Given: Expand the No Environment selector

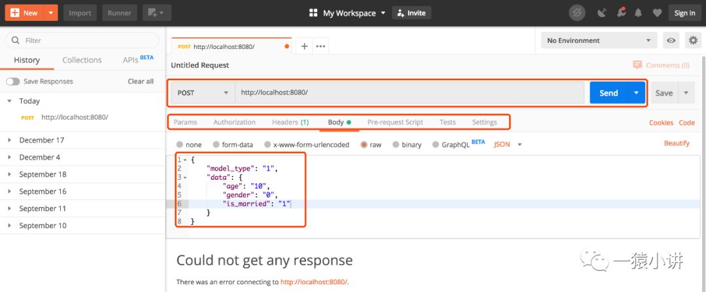Looking at the screenshot, I should 599,40.
